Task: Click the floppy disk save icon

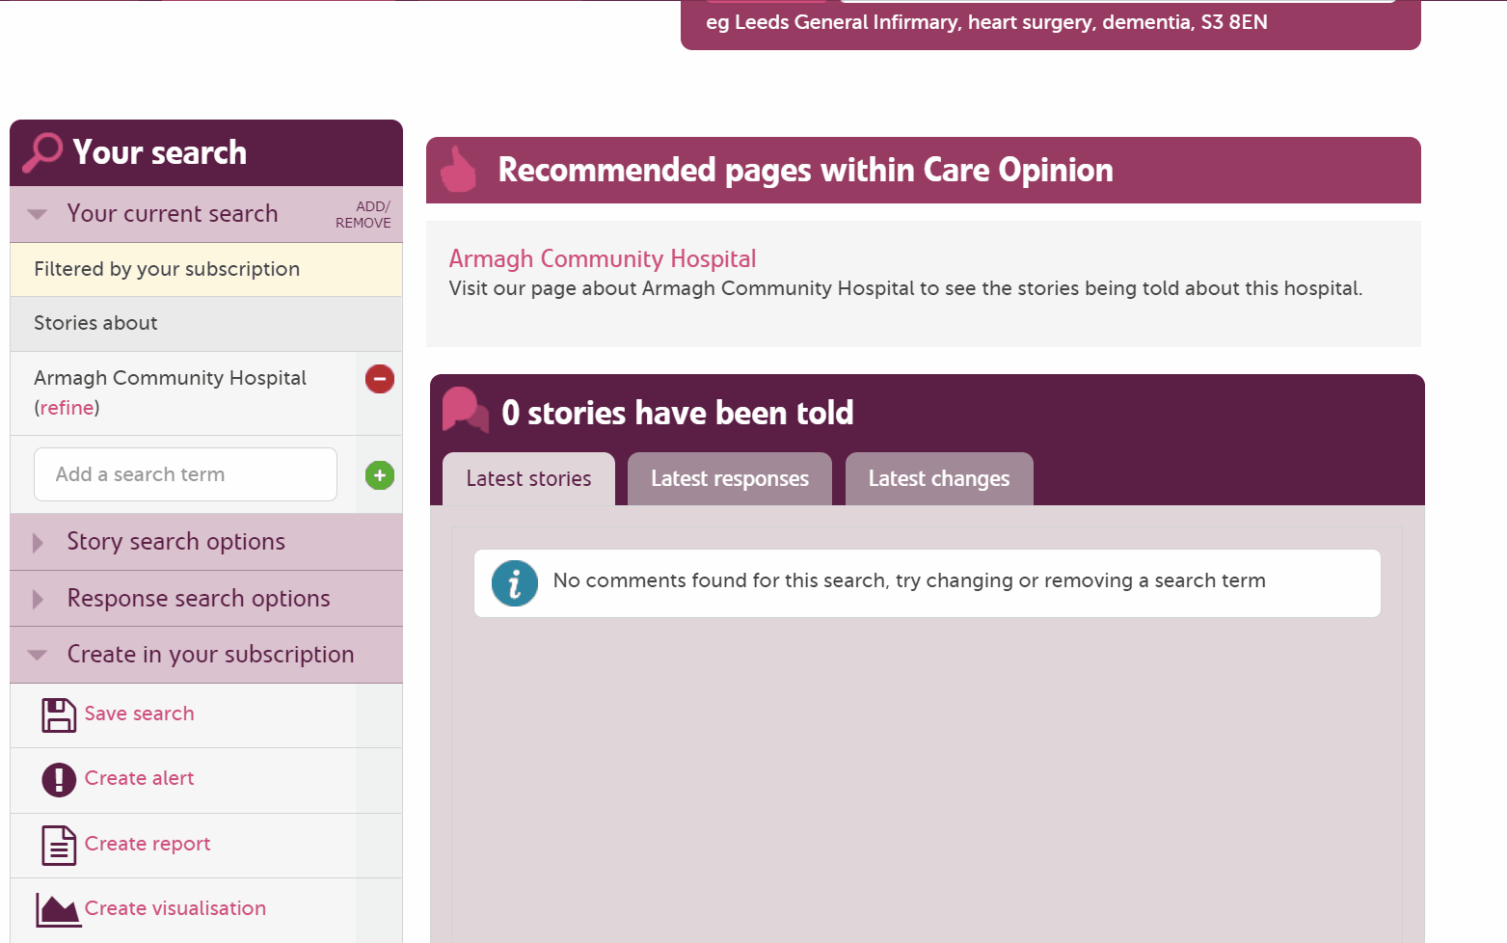Action: 59,714
